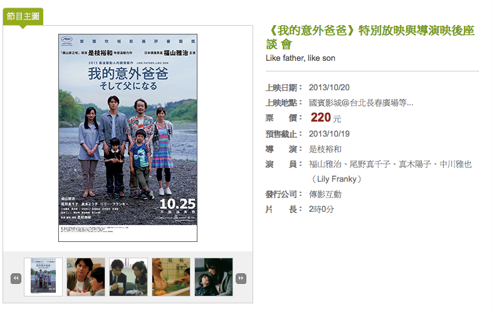The image size is (492, 309).
Task: Click the previous thumbnails arrow button
Action: tap(16, 278)
